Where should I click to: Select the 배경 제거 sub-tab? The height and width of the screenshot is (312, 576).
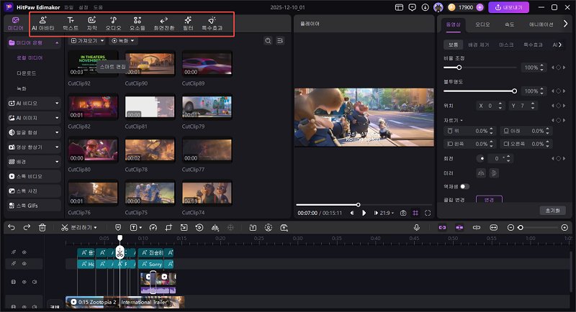tap(478, 45)
